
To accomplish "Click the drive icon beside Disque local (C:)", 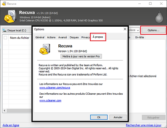I will [4, 30].
